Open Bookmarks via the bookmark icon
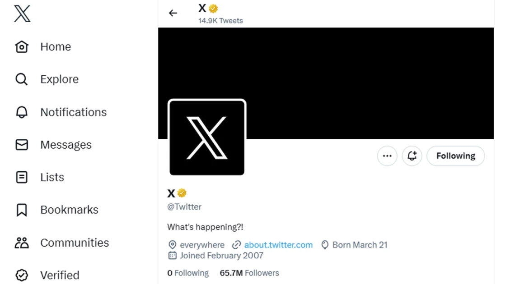The height and width of the screenshot is (284, 506). point(21,209)
